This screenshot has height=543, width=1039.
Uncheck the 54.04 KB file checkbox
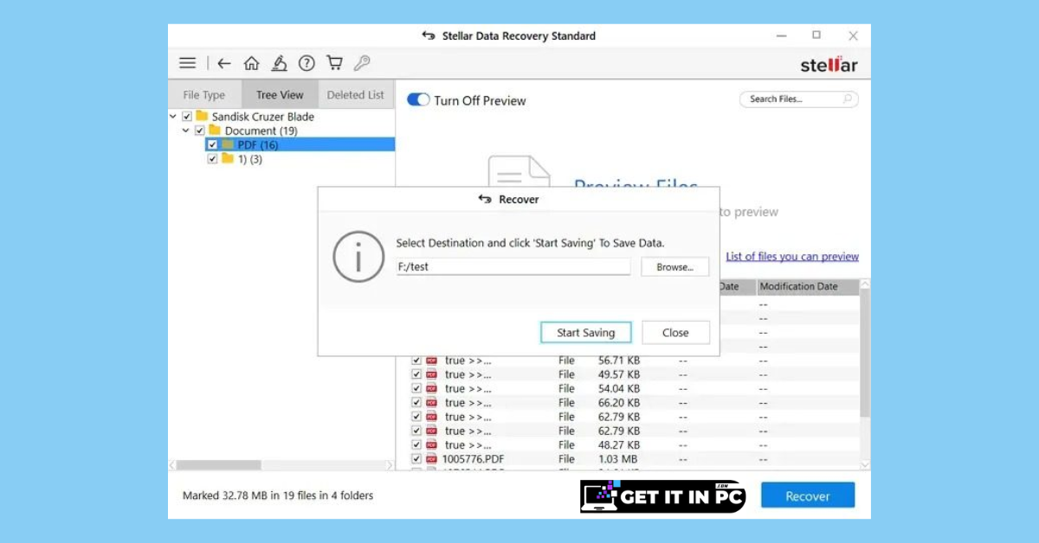tap(416, 388)
